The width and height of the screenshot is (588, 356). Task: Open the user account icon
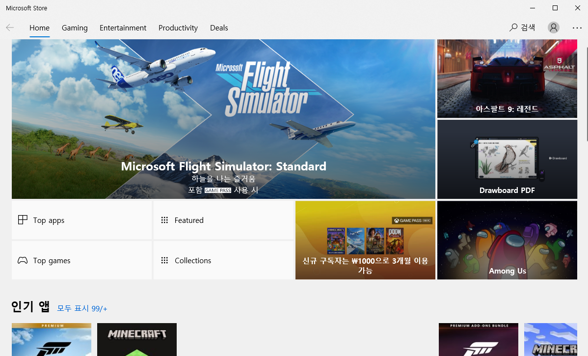[x=554, y=27]
